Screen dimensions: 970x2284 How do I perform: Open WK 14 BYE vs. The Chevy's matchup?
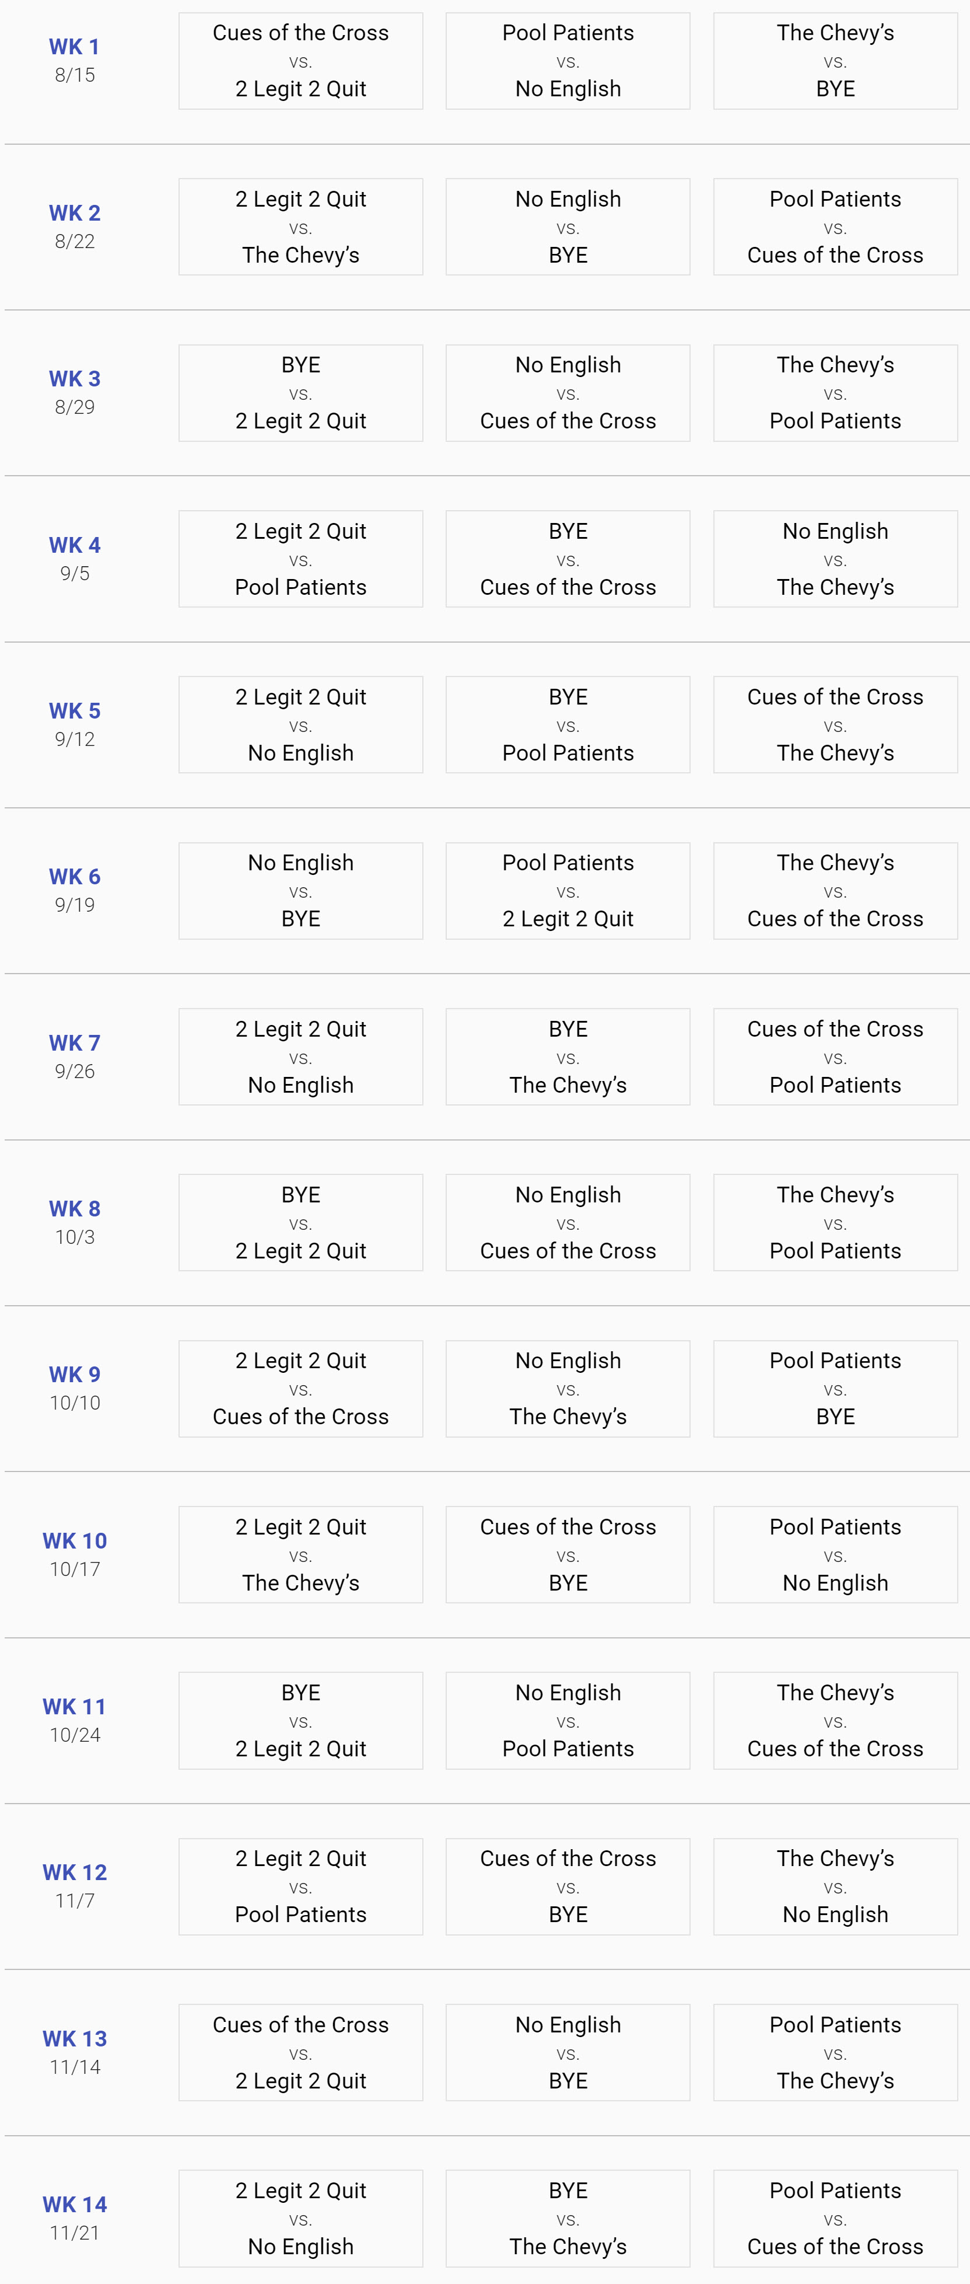pyautogui.click(x=568, y=2219)
